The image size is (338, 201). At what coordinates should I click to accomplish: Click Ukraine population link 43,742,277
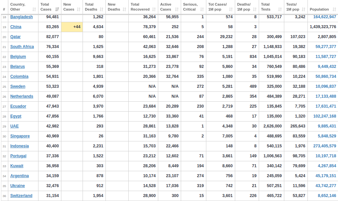(326, 186)
